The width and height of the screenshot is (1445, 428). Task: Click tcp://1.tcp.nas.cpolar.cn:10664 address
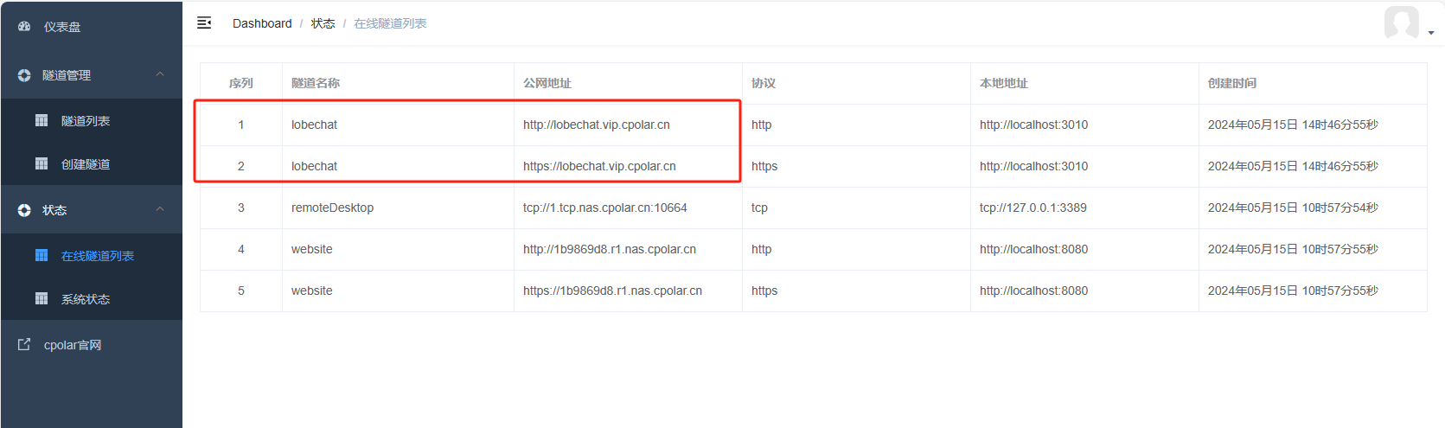[605, 208]
